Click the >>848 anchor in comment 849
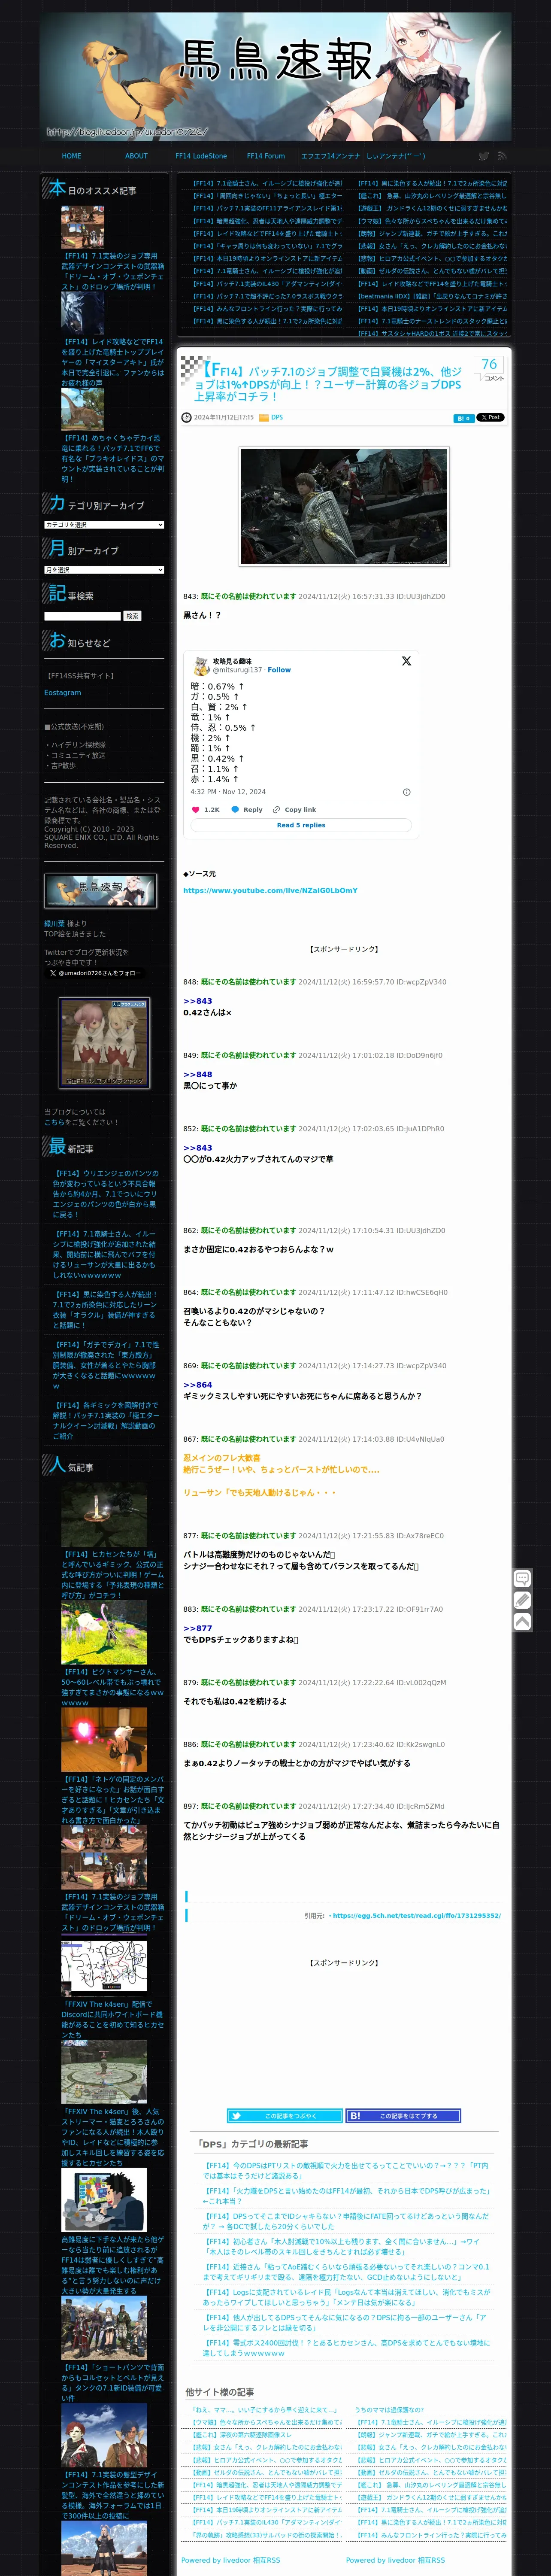 tap(198, 1075)
